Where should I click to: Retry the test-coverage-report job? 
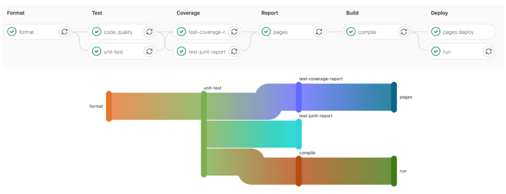coord(234,32)
